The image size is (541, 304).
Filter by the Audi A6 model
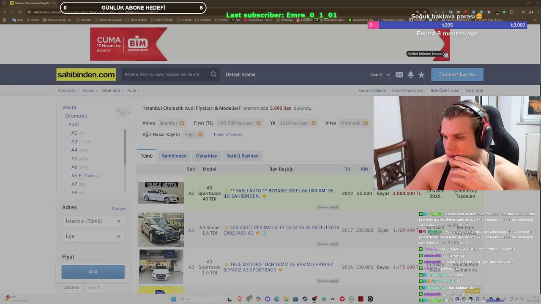click(x=74, y=167)
